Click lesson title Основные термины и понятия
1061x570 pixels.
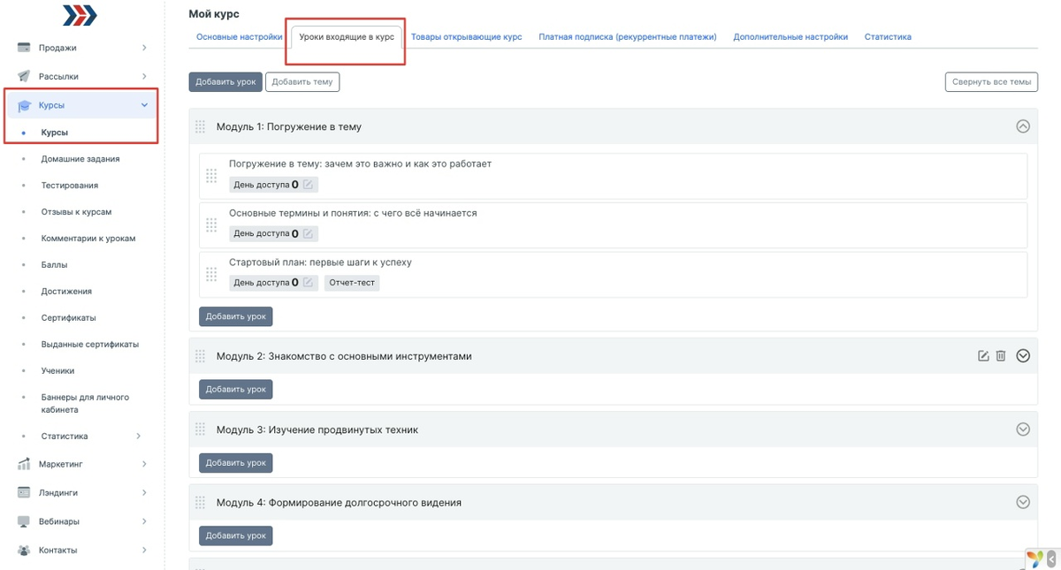tap(353, 213)
